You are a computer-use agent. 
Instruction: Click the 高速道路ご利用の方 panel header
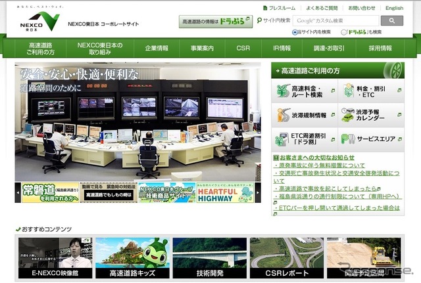(337, 70)
